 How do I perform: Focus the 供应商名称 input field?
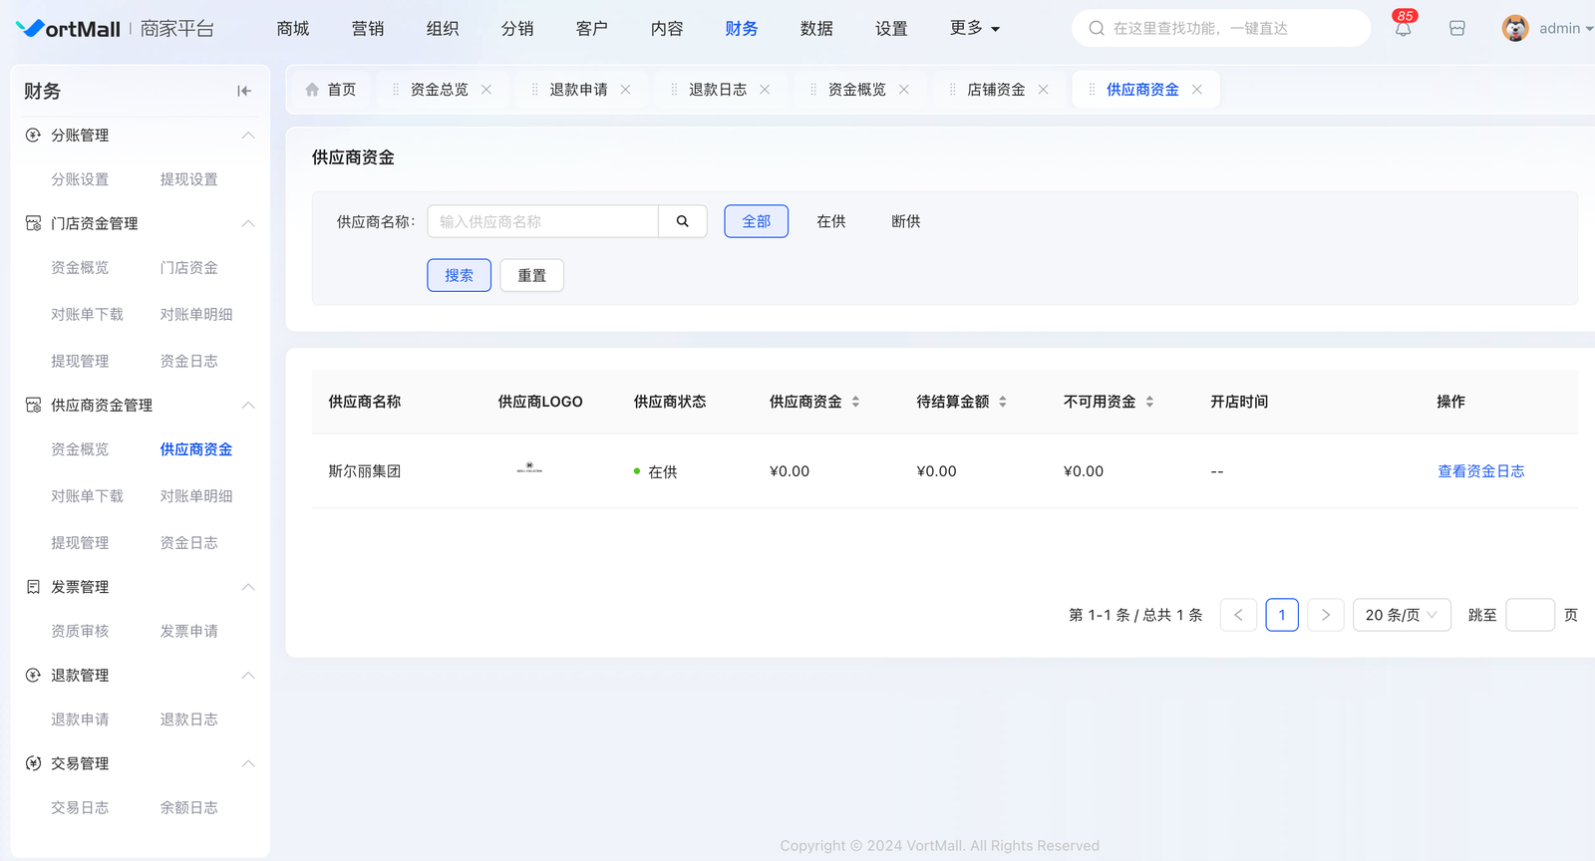tap(542, 221)
